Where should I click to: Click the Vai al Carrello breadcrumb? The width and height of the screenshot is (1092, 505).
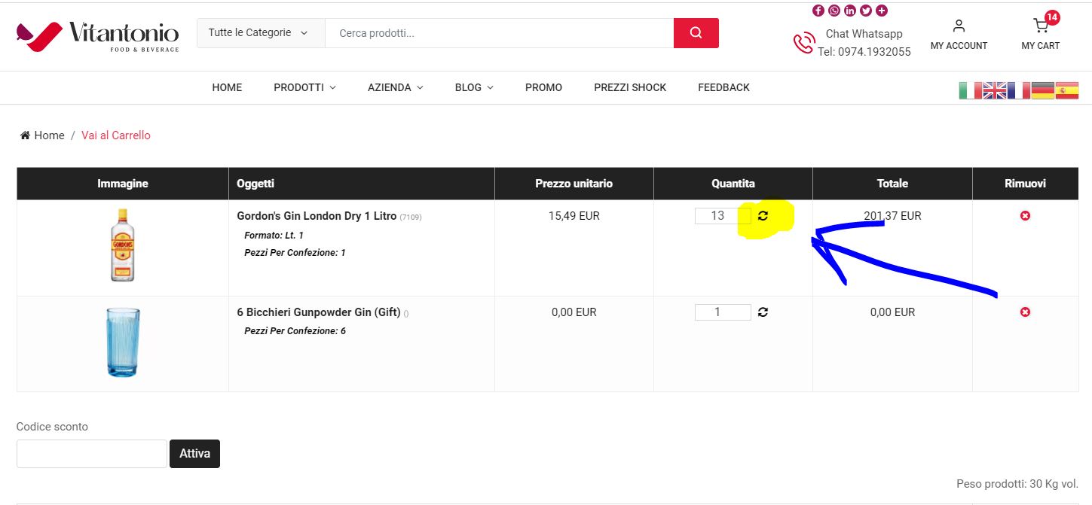116,135
